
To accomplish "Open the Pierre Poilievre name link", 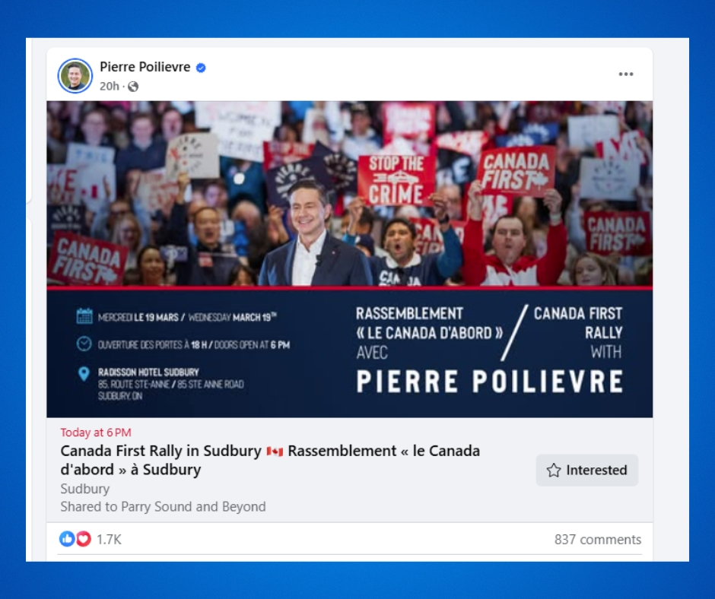I will 145,67.
